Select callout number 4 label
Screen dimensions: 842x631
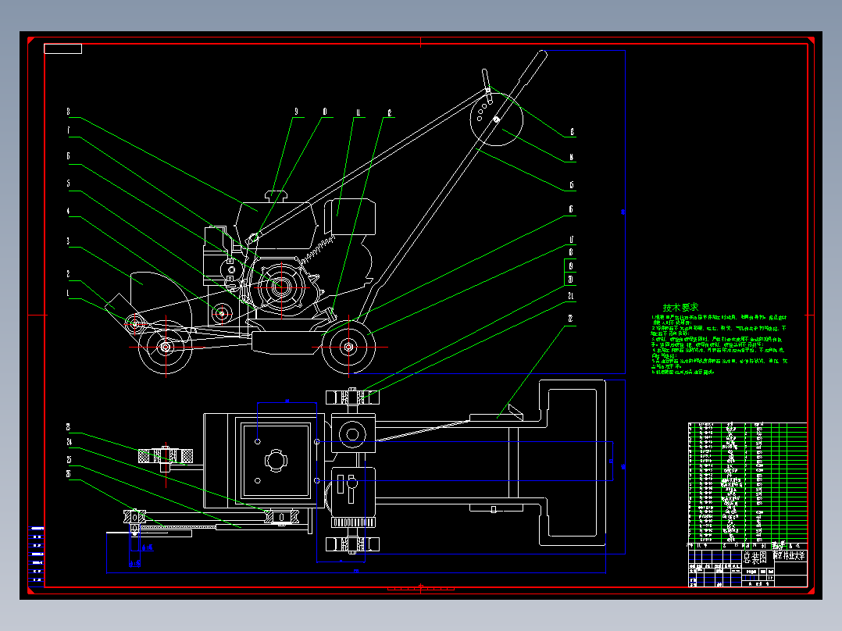pyautogui.click(x=68, y=211)
